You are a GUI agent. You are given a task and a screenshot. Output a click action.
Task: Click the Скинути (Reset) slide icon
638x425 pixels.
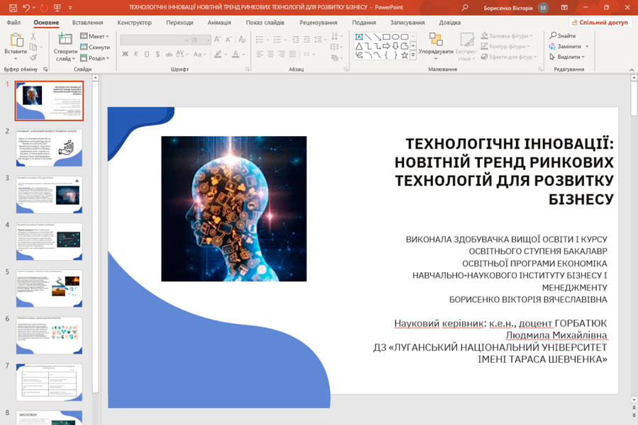95,47
